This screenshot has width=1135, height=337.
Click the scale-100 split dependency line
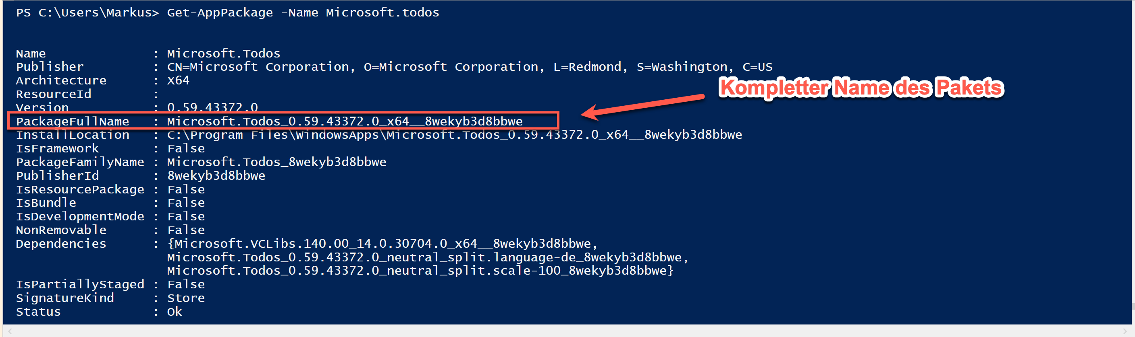(x=420, y=271)
